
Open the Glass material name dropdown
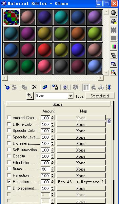point(70,96)
